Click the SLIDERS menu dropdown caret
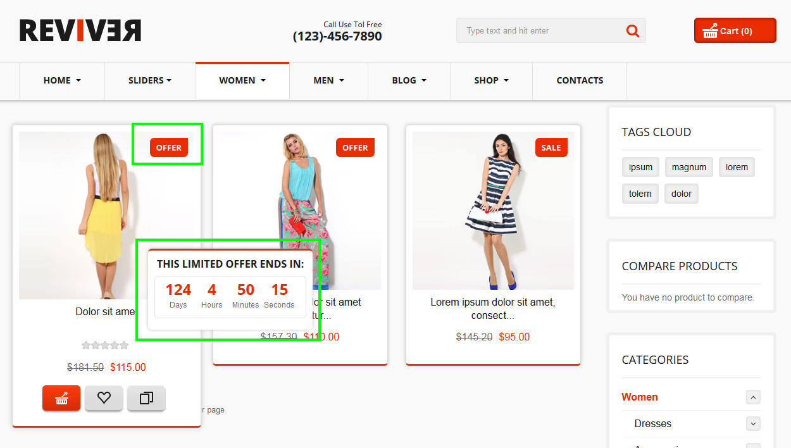The width and height of the screenshot is (791, 448). click(169, 81)
